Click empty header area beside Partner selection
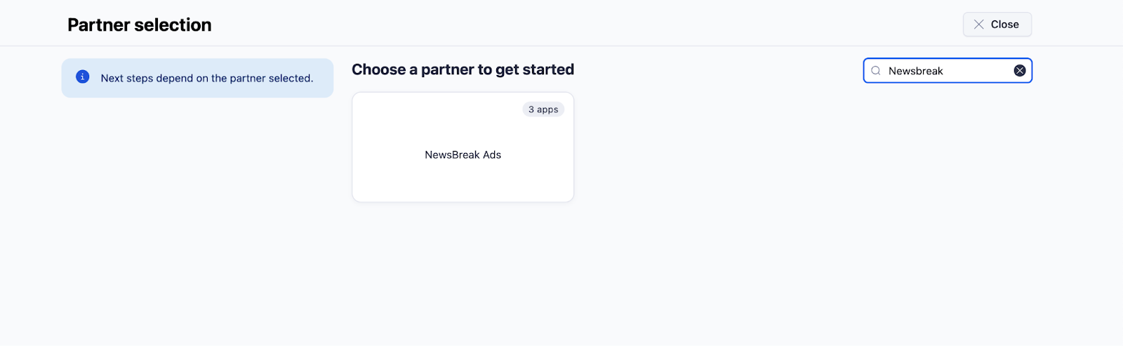1123x346 pixels. (x=561, y=24)
